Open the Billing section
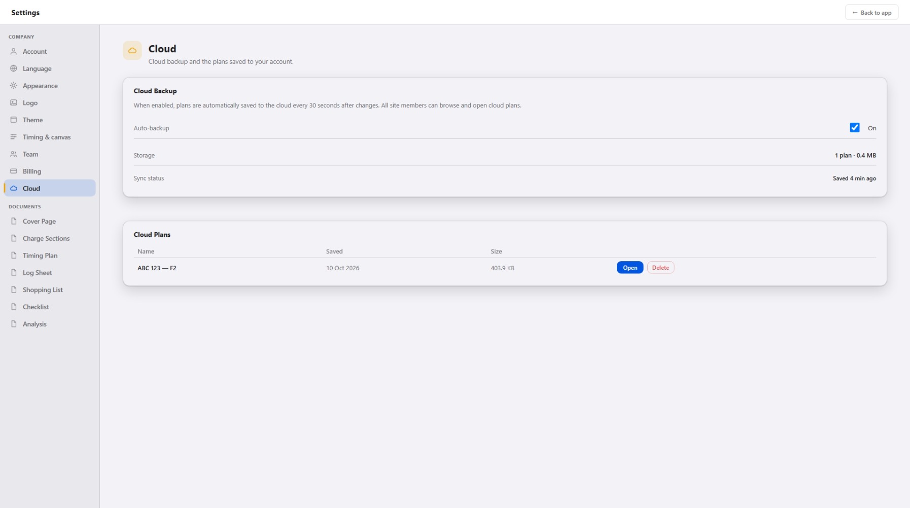The width and height of the screenshot is (910, 508). pyautogui.click(x=50, y=171)
